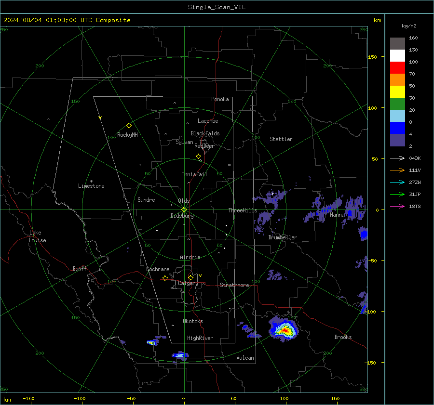Click the Innisfail city label

(x=194, y=174)
